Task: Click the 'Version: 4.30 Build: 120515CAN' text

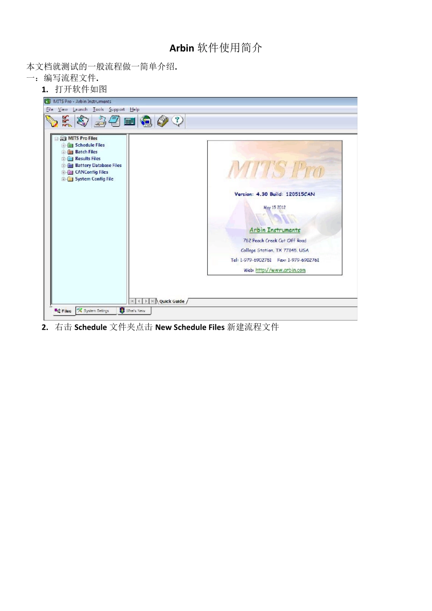Action: pyautogui.click(x=275, y=194)
